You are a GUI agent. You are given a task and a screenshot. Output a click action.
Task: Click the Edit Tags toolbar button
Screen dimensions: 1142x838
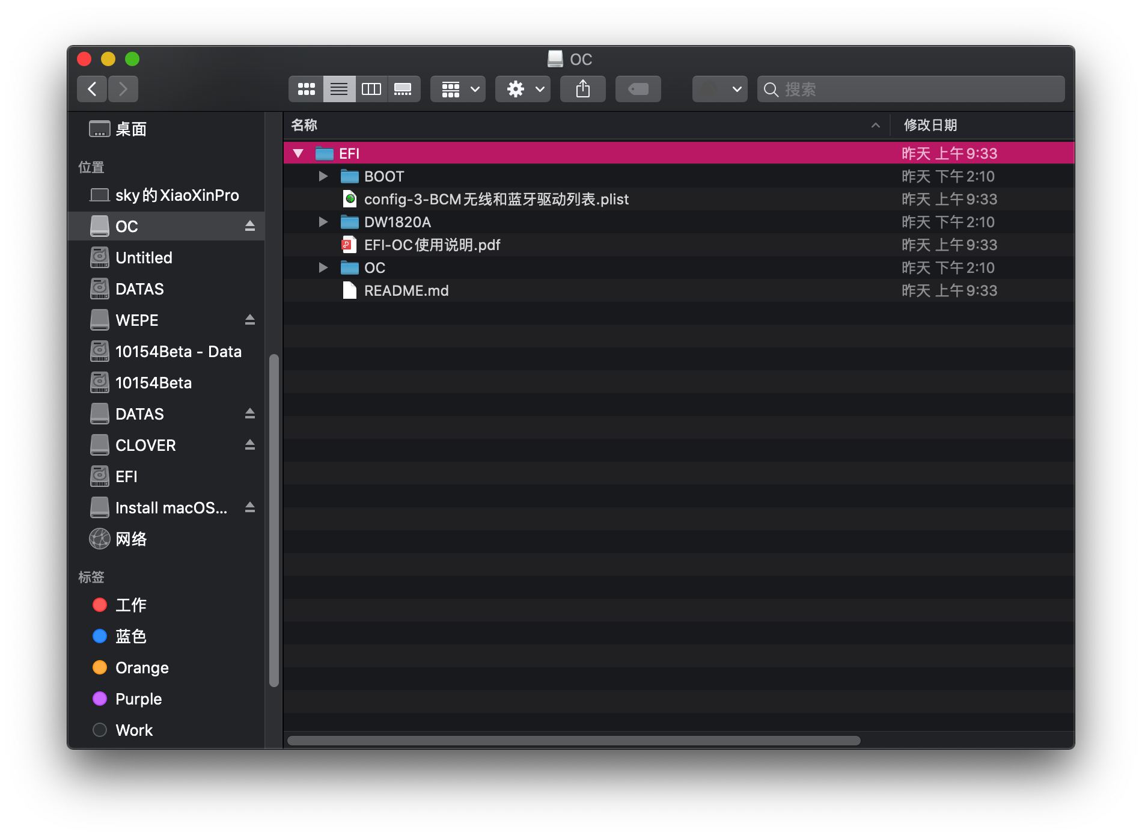click(638, 89)
